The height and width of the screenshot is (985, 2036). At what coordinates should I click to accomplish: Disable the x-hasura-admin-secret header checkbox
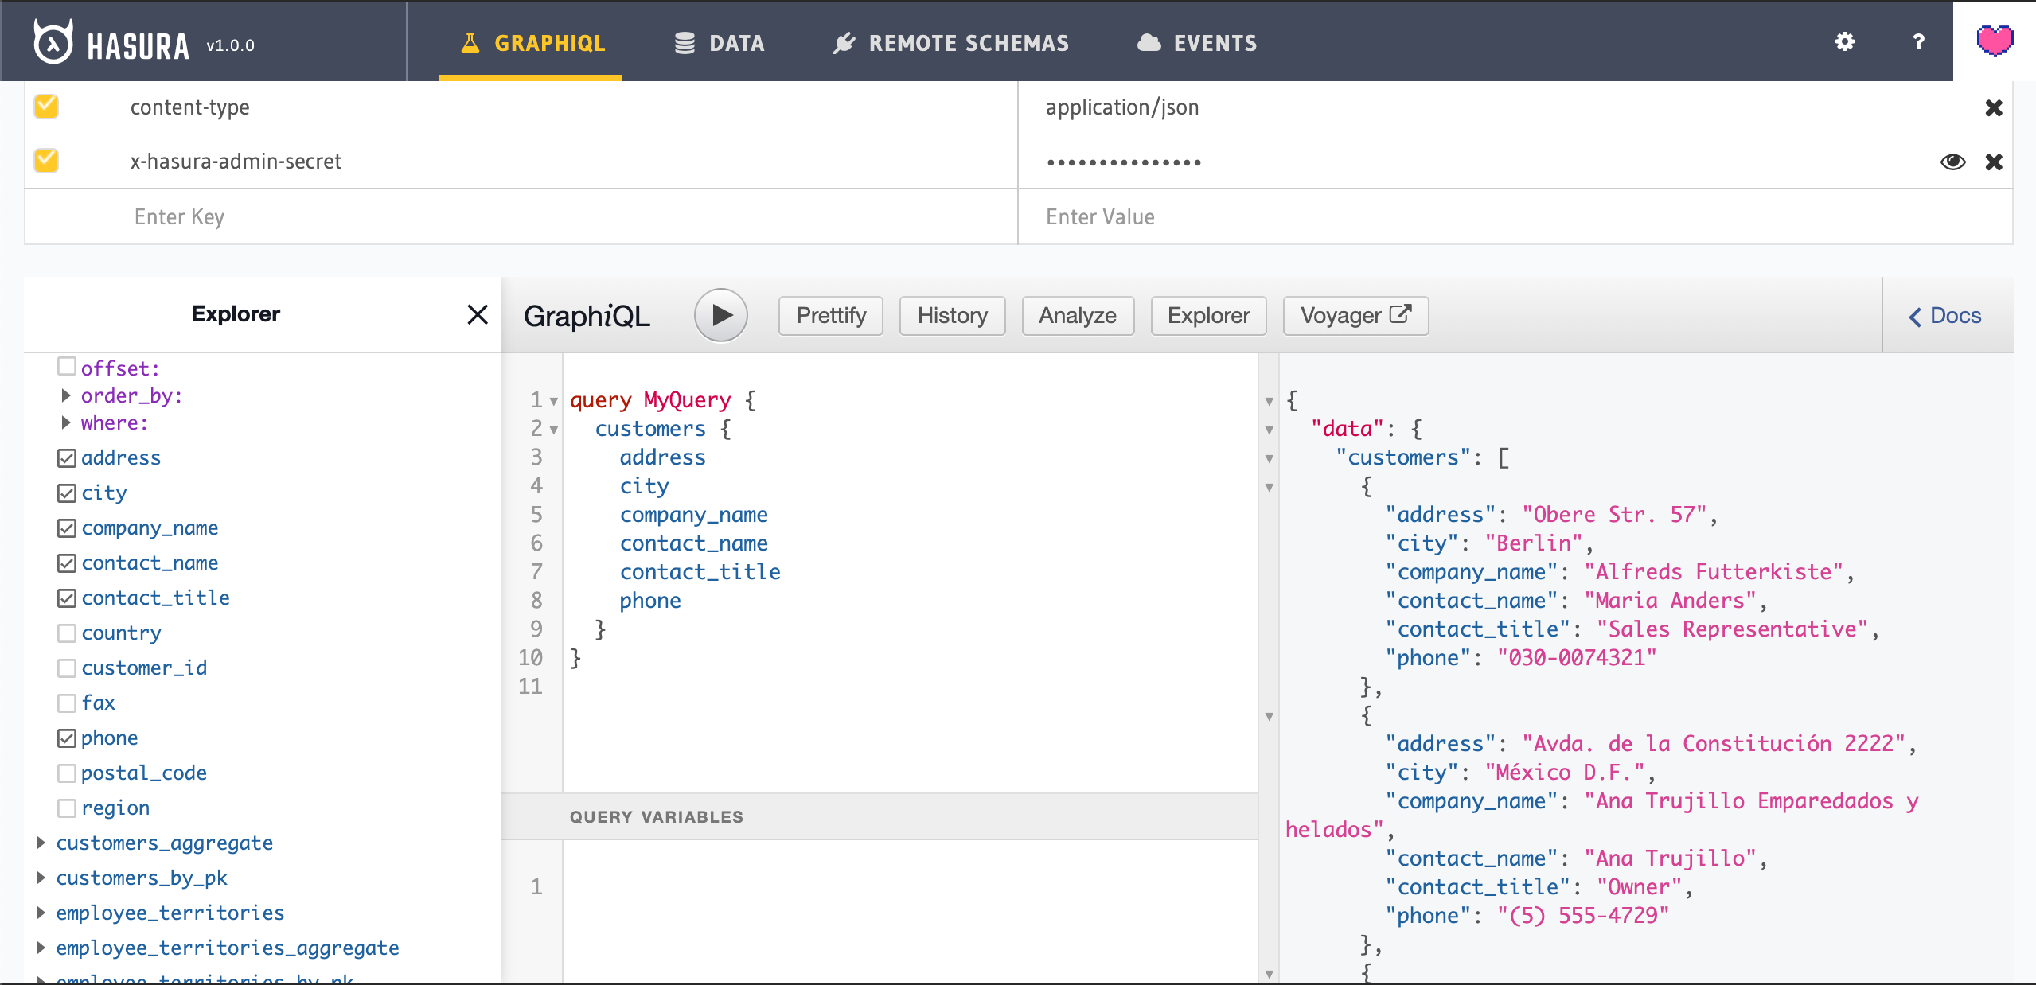(45, 161)
